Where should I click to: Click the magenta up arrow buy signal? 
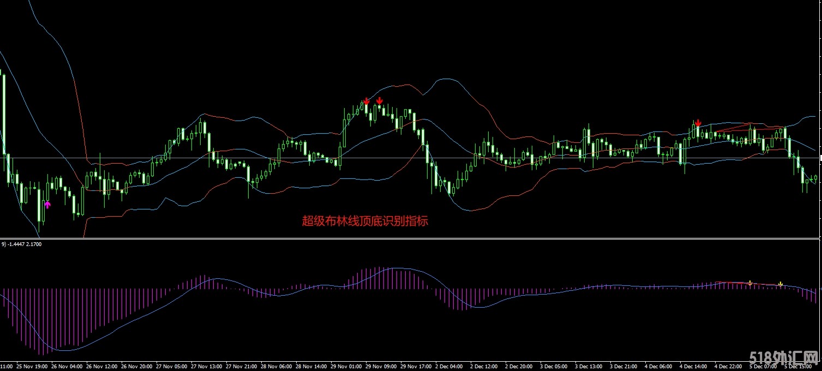click(x=47, y=205)
